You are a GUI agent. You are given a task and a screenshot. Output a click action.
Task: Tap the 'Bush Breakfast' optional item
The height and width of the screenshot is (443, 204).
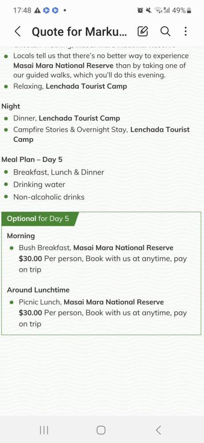coord(103,259)
